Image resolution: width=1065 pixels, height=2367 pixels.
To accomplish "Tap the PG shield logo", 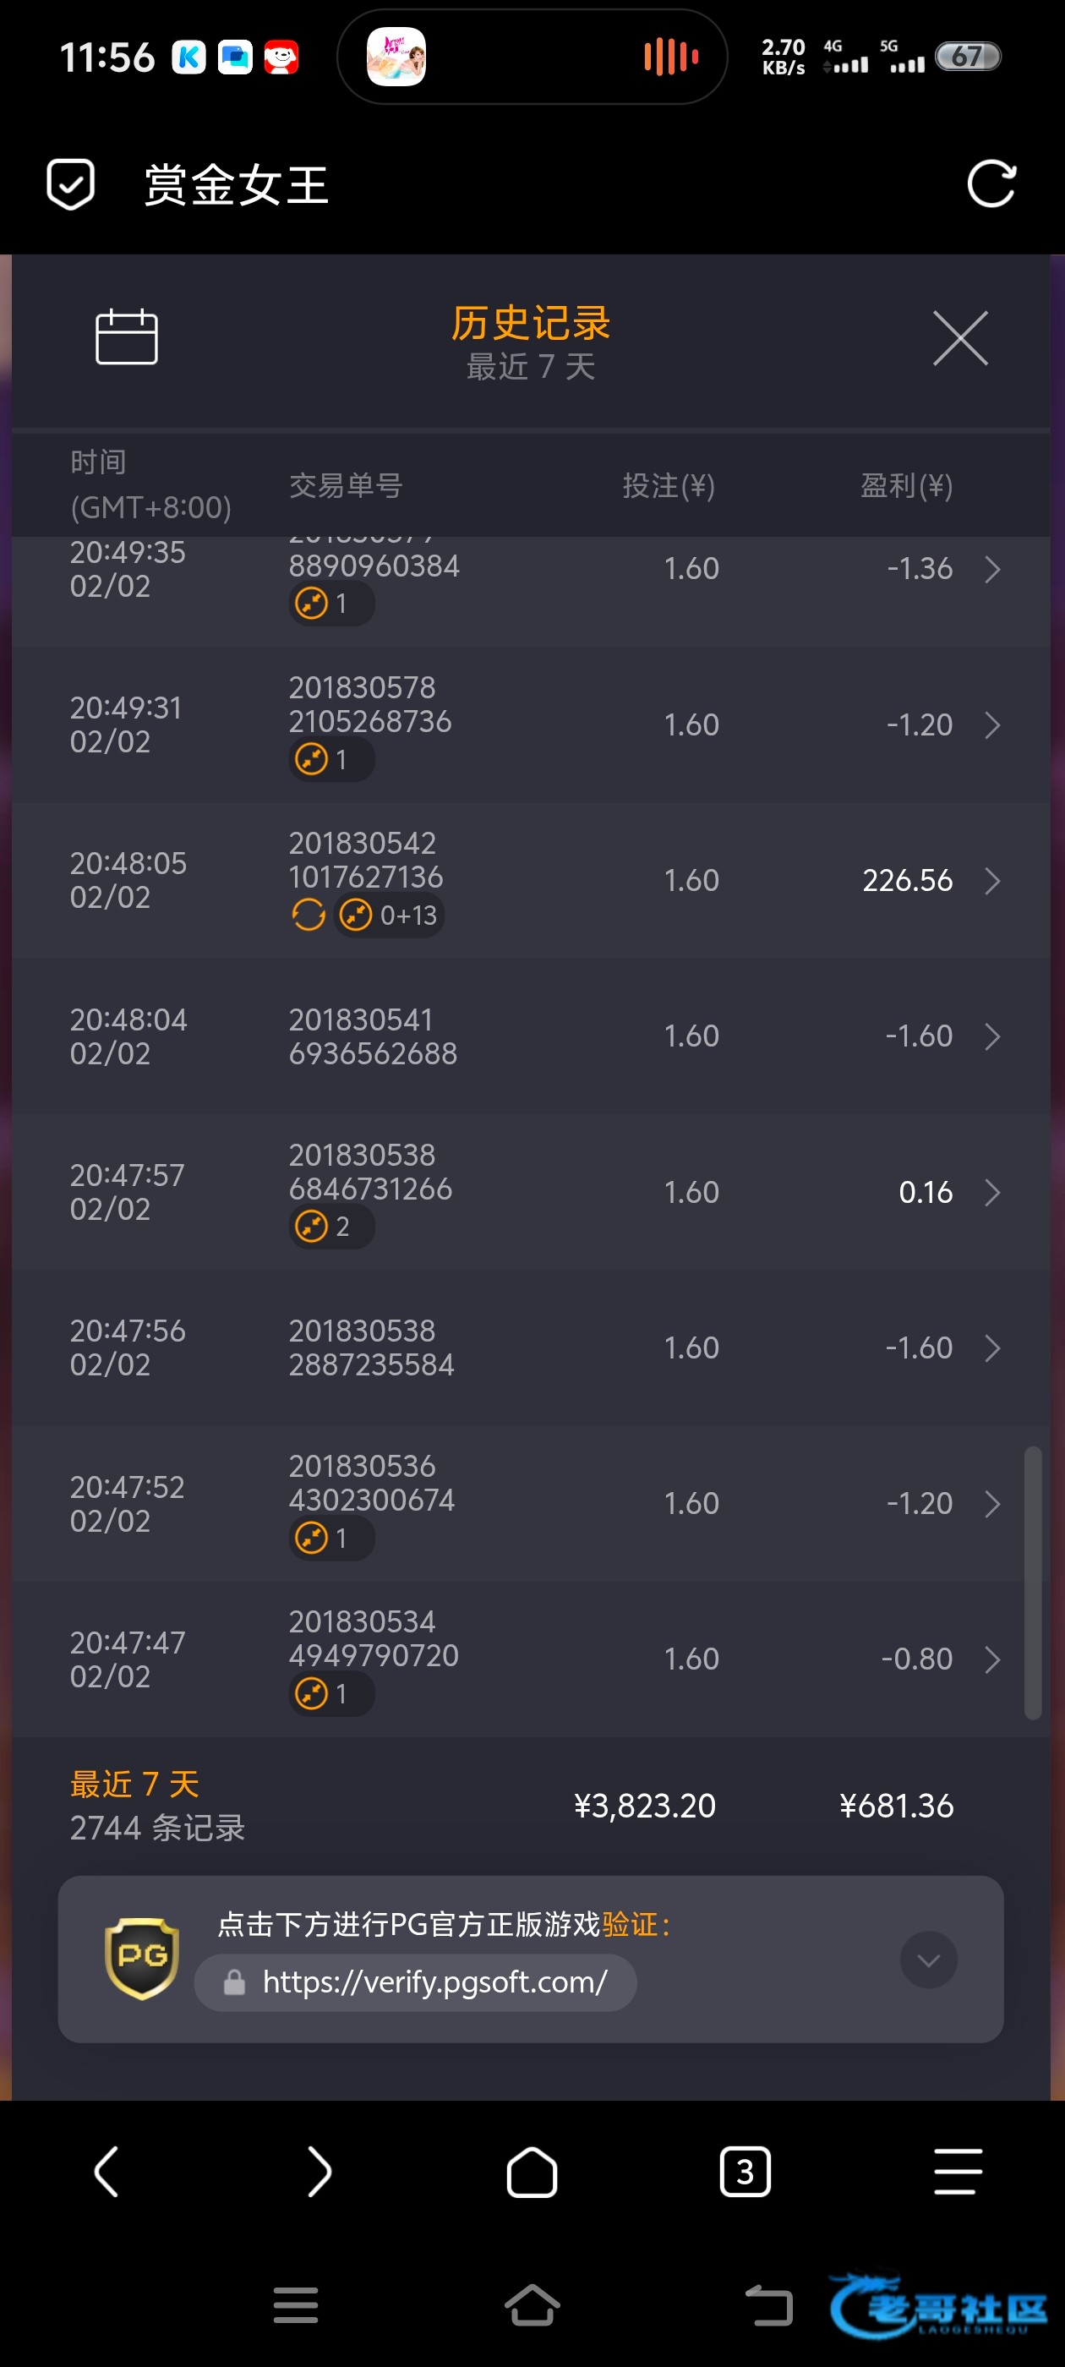I will tap(141, 1958).
